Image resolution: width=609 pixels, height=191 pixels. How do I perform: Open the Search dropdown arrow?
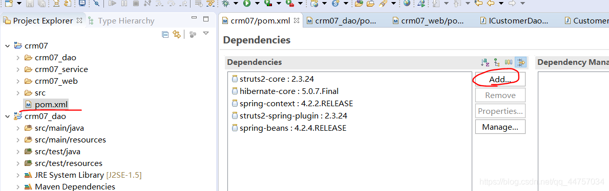(393, 4)
